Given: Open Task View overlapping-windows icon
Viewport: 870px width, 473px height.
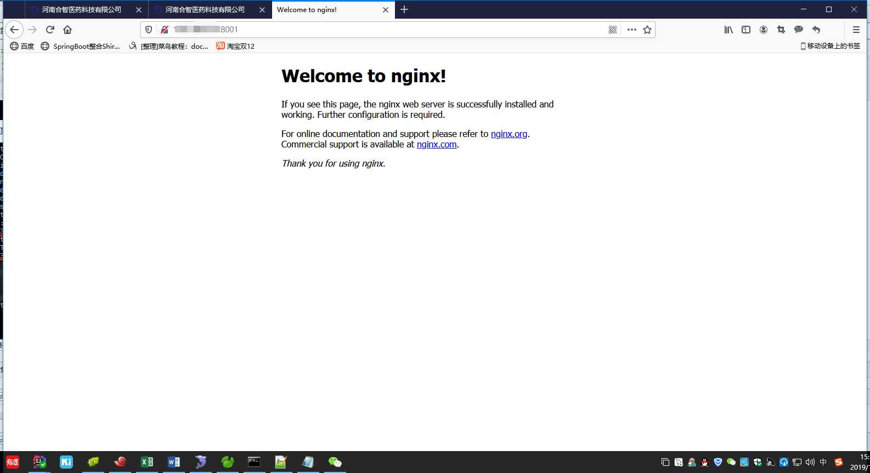Looking at the screenshot, I should (x=665, y=462).
